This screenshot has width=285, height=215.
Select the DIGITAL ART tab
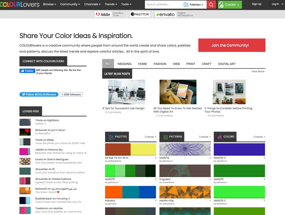click(227, 64)
